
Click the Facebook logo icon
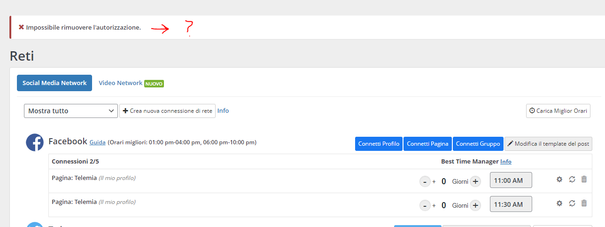pos(35,142)
